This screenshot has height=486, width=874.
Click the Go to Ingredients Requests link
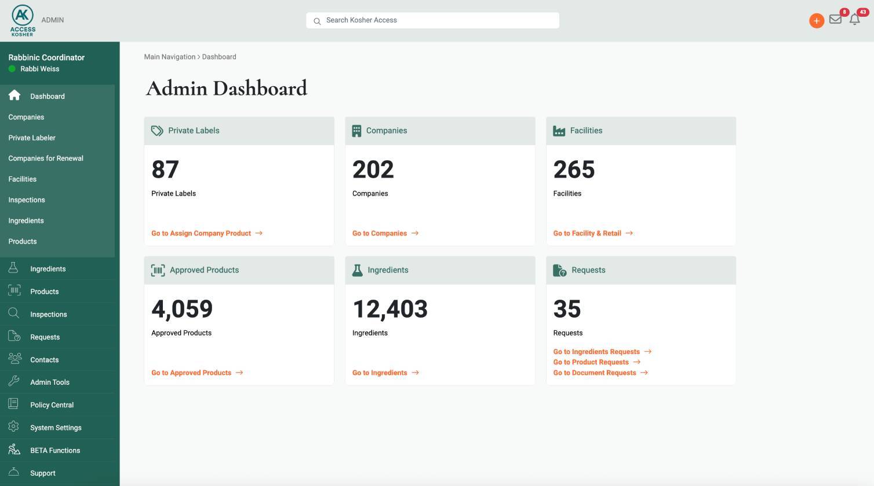point(596,351)
